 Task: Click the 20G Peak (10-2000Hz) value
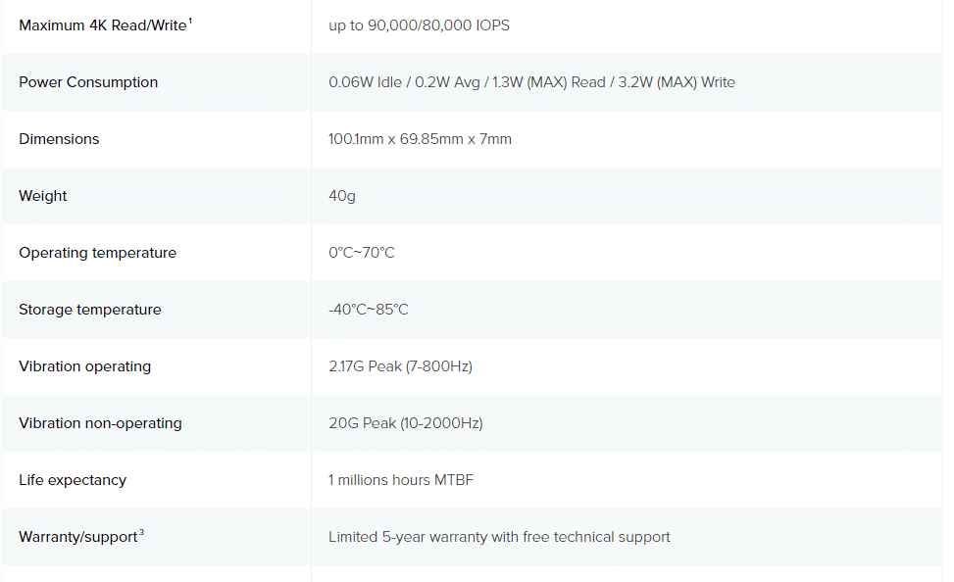click(x=405, y=423)
